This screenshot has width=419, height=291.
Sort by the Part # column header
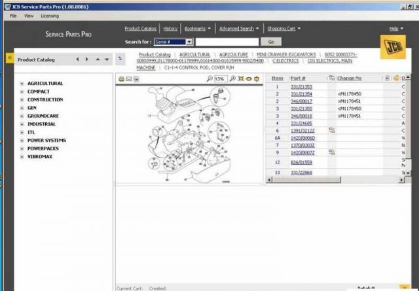[298, 78]
